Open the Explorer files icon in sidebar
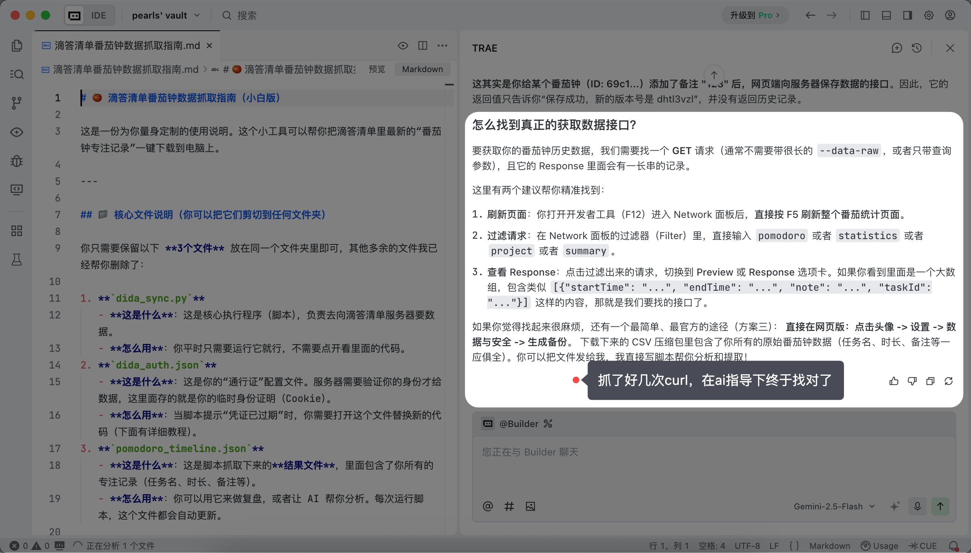971x553 pixels. pyautogui.click(x=17, y=46)
